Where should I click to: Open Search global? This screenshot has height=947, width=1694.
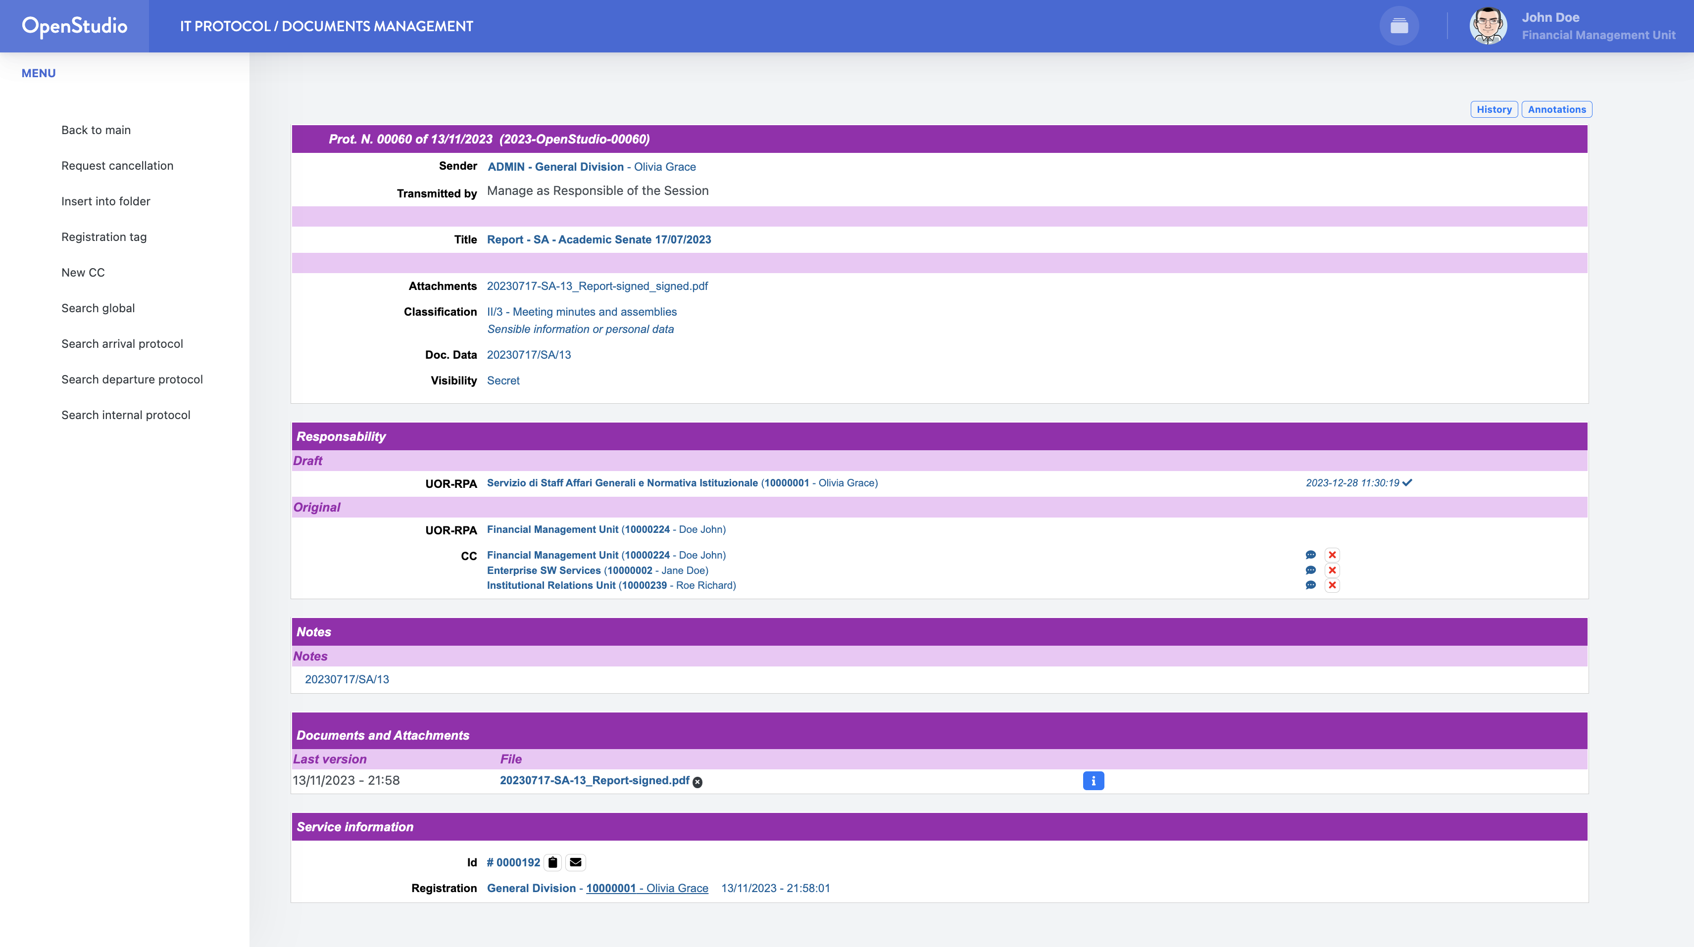(98, 308)
